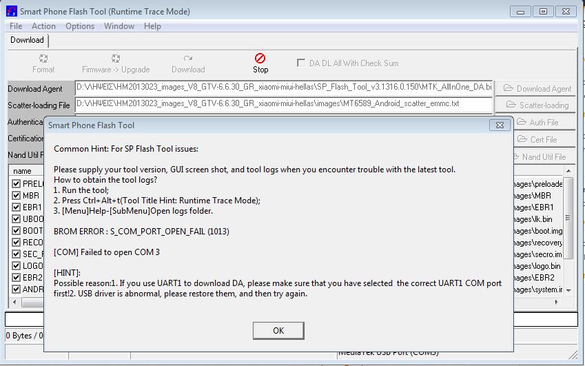This screenshot has width=585, height=366.
Task: Click the Download Agent path field
Action: pyautogui.click(x=284, y=88)
